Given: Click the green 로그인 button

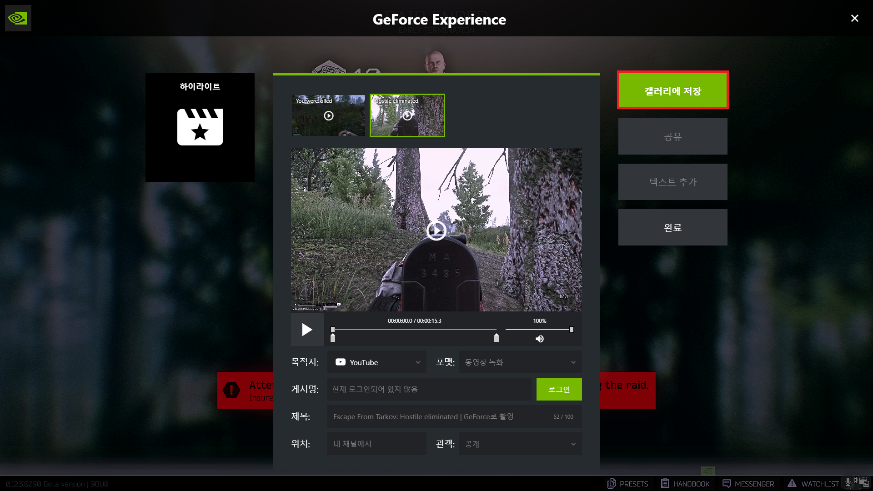Looking at the screenshot, I should 559,389.
